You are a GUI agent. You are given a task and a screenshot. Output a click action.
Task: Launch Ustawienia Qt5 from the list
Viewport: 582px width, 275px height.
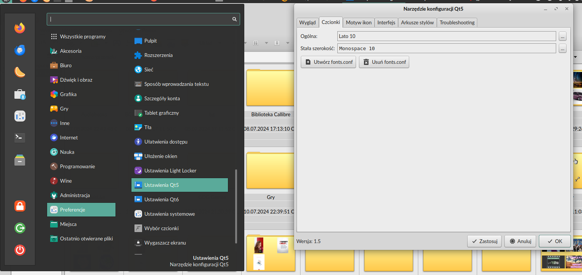(180, 185)
